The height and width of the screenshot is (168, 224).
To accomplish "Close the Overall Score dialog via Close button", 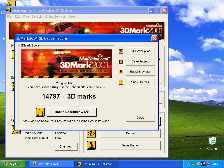I will point(140,118).
